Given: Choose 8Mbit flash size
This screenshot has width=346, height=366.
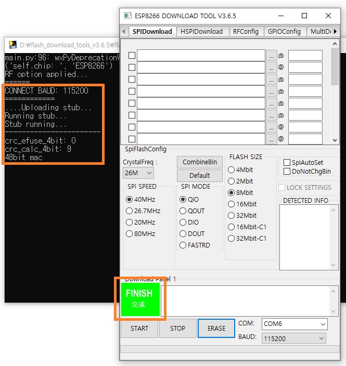Looking at the screenshot, I should [240, 192].
